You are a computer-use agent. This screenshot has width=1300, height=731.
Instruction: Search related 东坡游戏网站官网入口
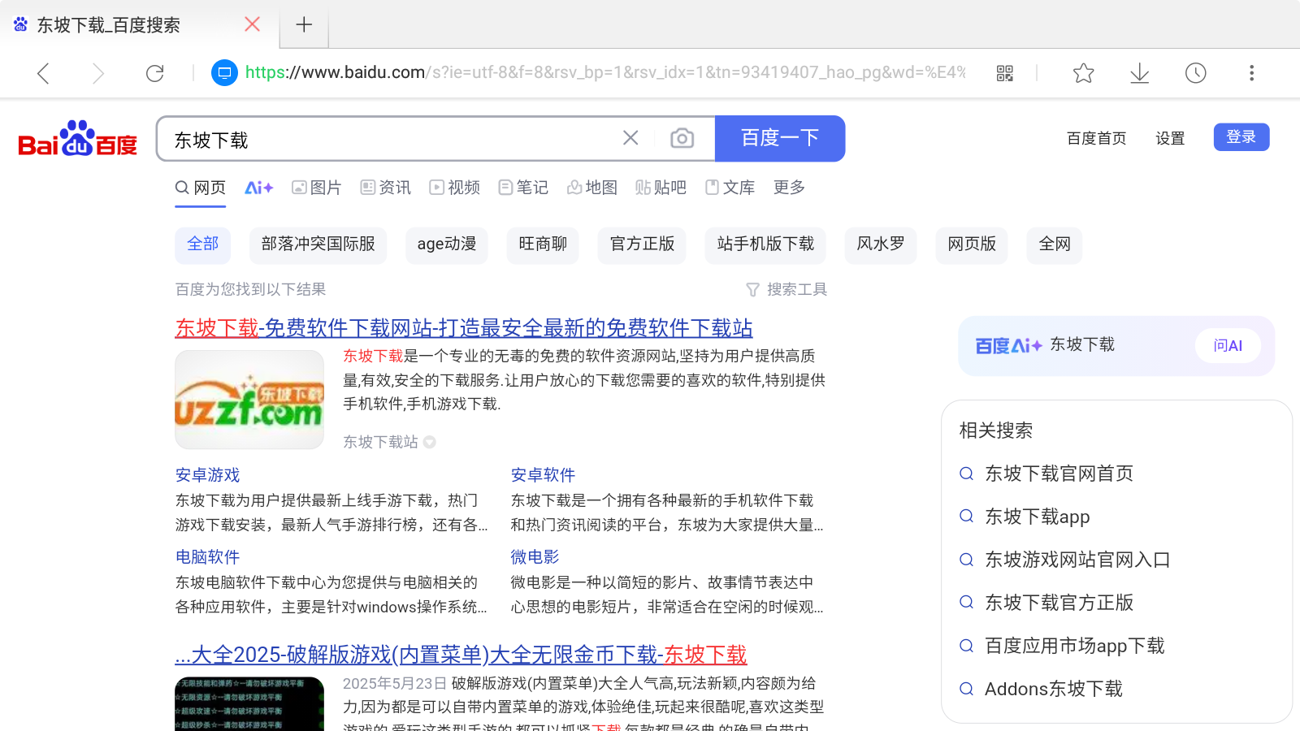[1077, 560]
